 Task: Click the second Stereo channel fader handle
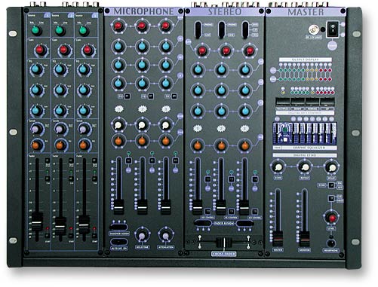pyautogui.click(x=221, y=207)
